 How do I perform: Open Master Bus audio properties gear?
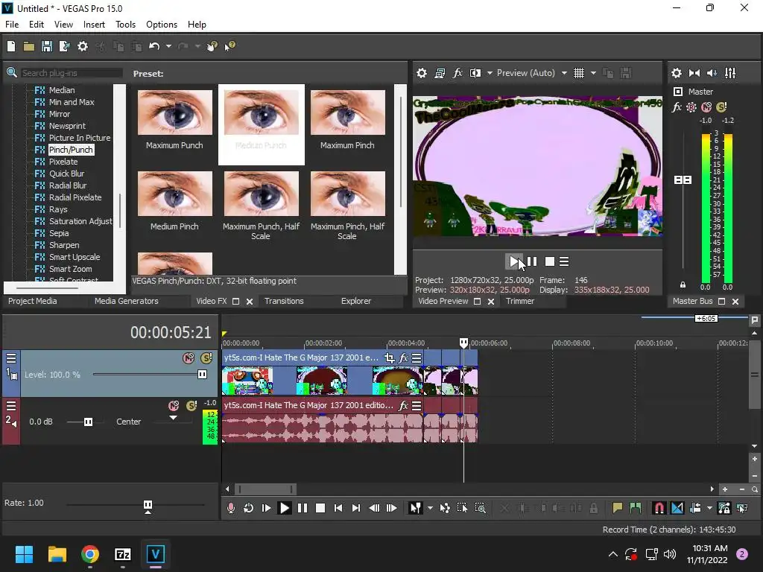(677, 73)
